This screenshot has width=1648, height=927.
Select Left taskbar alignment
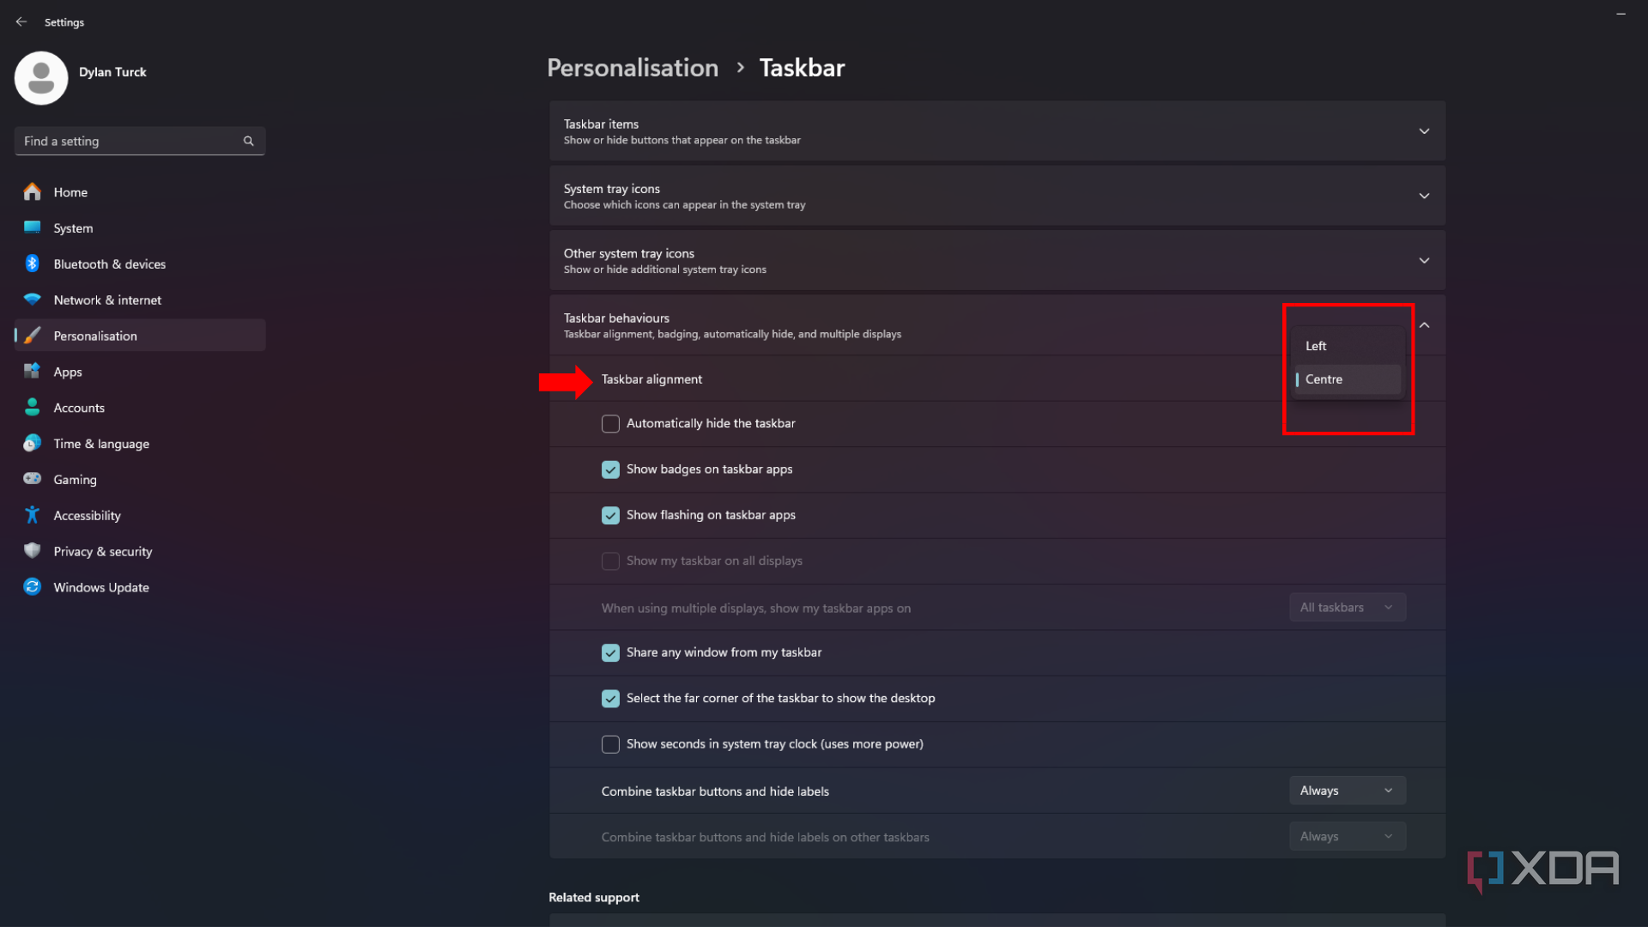point(1316,345)
